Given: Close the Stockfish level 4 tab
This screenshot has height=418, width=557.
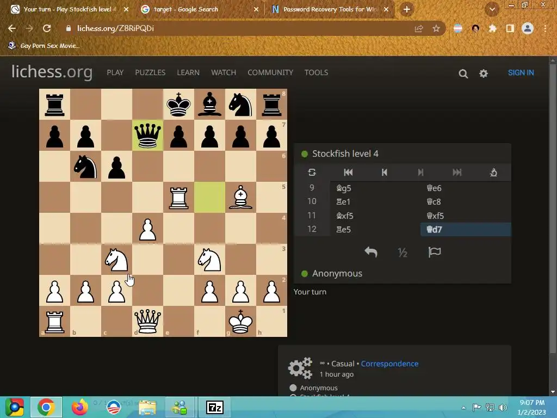Looking at the screenshot, I should pyautogui.click(x=126, y=9).
